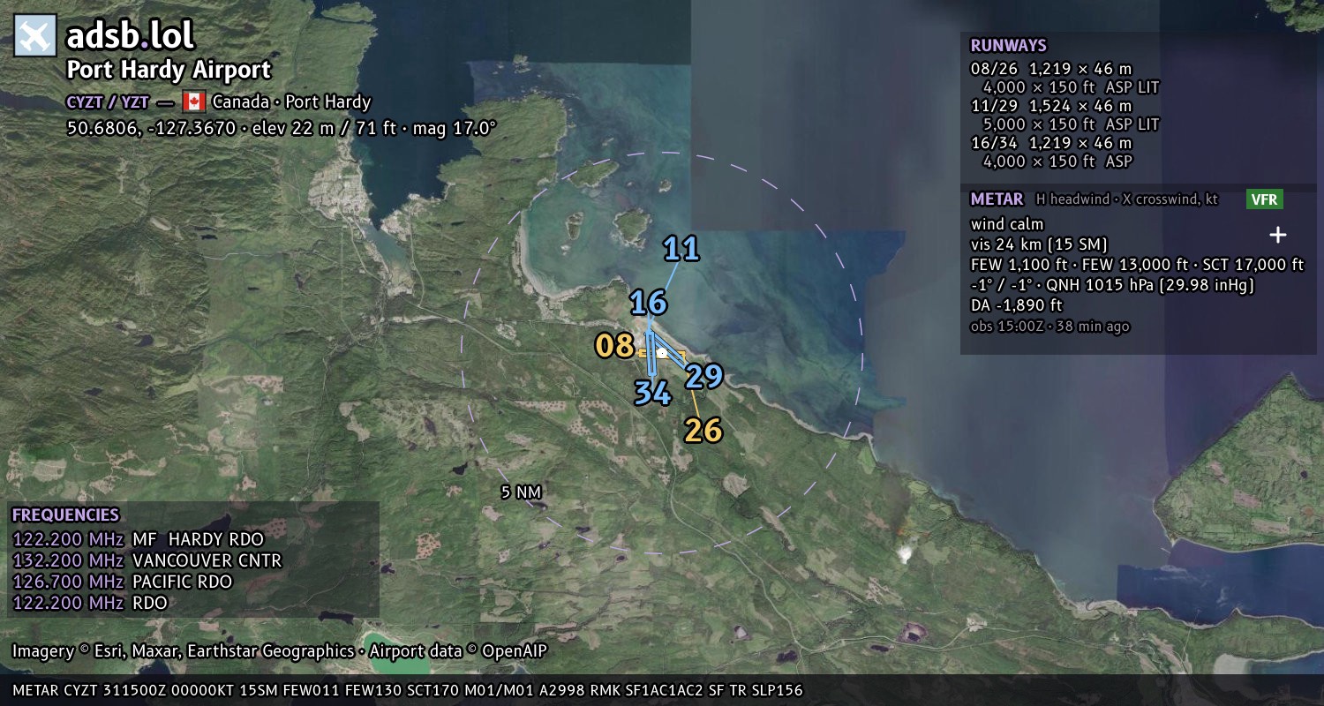Click the 11/29 runway entry in list
This screenshot has height=706, width=1324.
pyautogui.click(x=1064, y=115)
